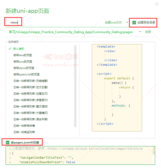Pick 云端一体新闻列表 (多图显示) template

(30, 100)
